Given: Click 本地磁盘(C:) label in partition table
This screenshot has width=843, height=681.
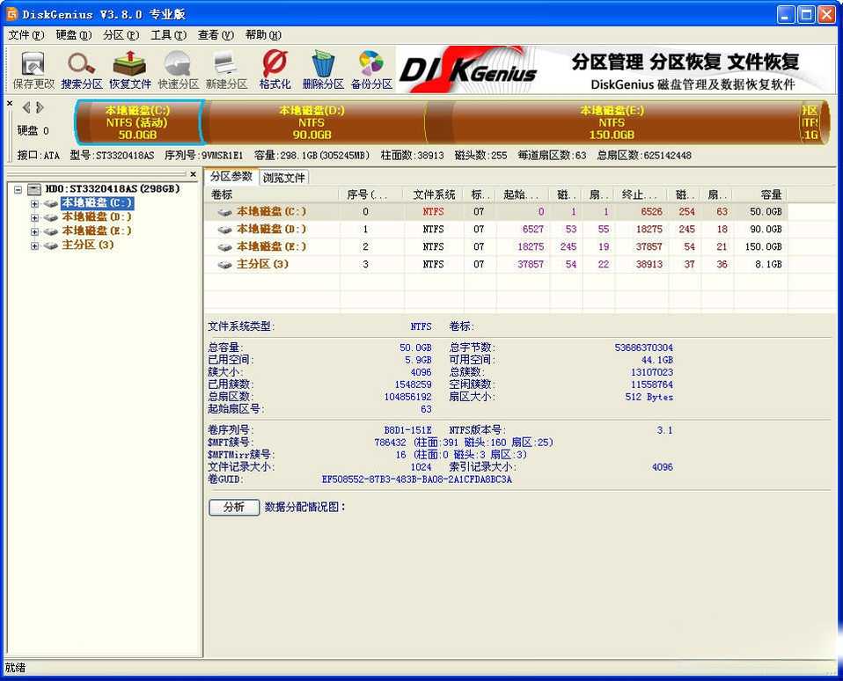Looking at the screenshot, I should coord(272,211).
